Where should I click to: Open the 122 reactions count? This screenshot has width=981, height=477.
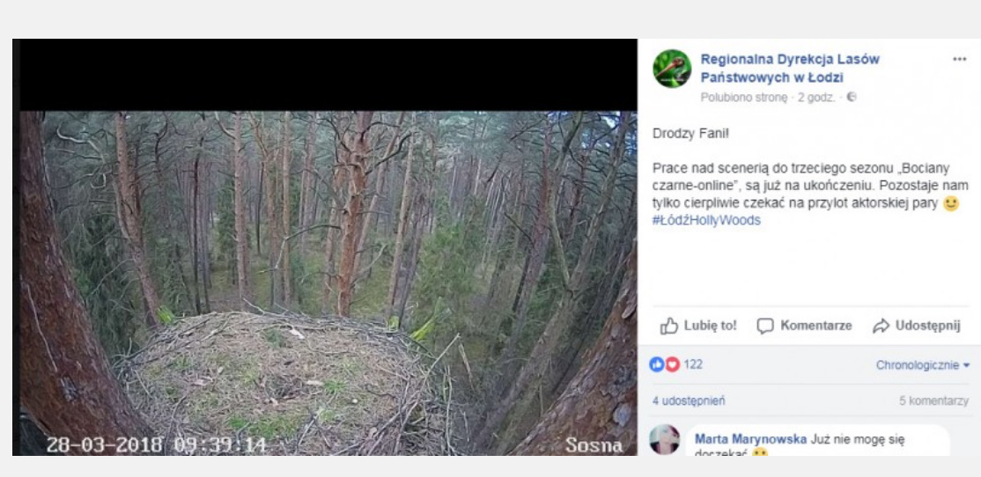click(x=693, y=364)
